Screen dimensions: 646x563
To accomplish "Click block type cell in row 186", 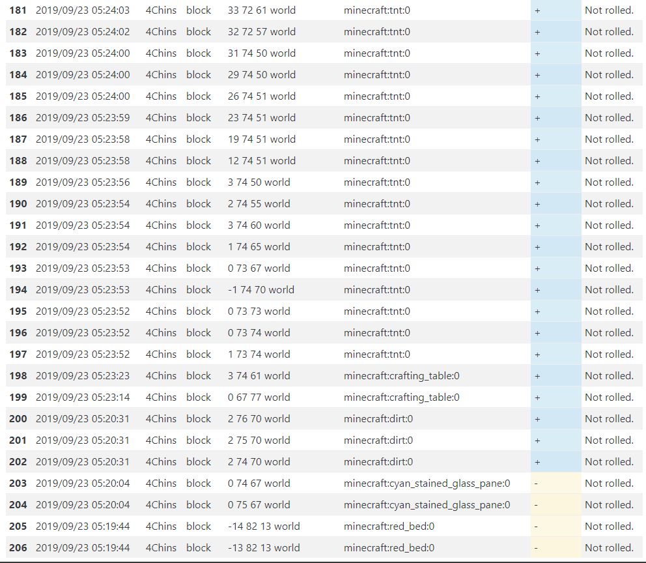I will [199, 117].
